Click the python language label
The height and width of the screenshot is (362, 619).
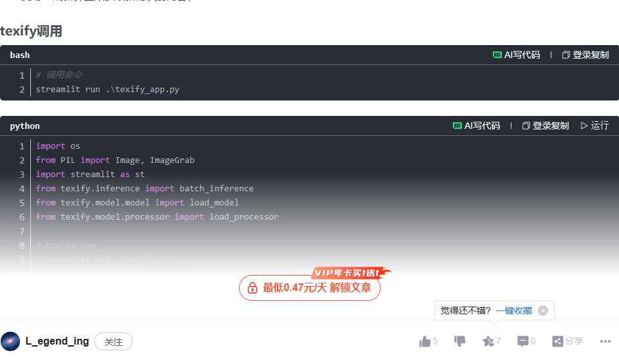25,126
